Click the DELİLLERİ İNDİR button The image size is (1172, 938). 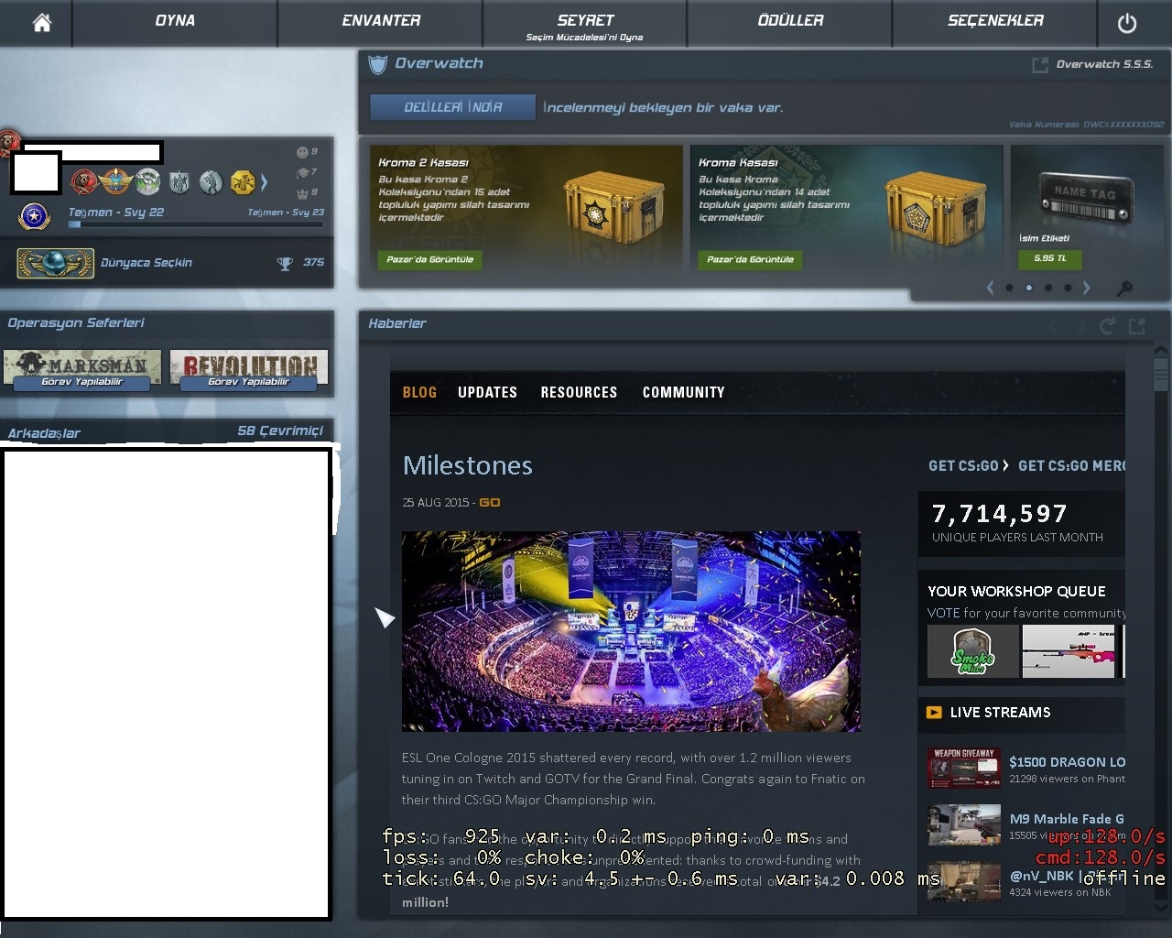[x=452, y=107]
